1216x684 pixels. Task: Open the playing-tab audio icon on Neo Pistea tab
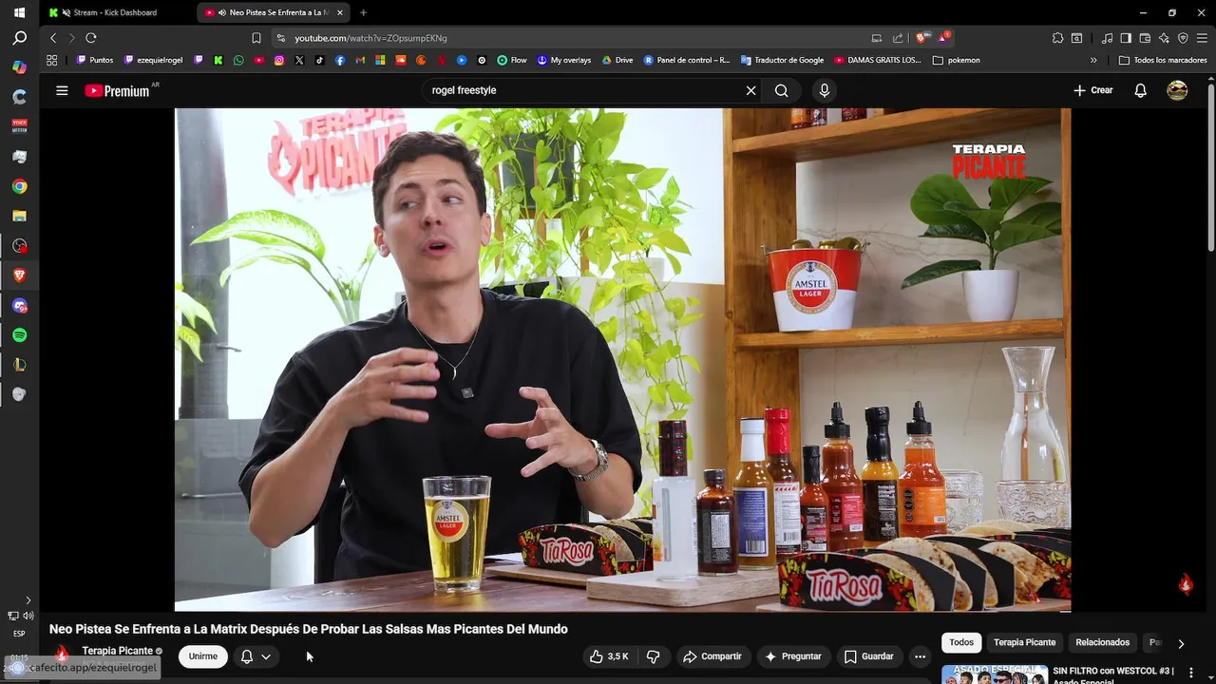tap(221, 12)
